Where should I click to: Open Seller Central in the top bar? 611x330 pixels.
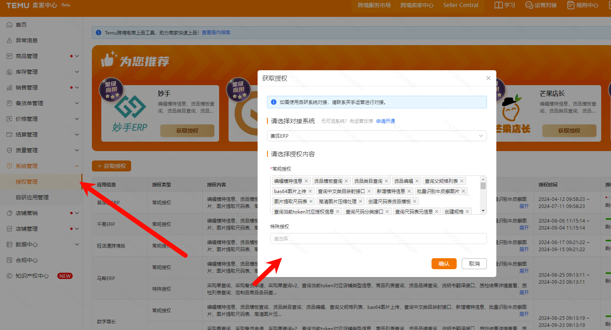(461, 5)
